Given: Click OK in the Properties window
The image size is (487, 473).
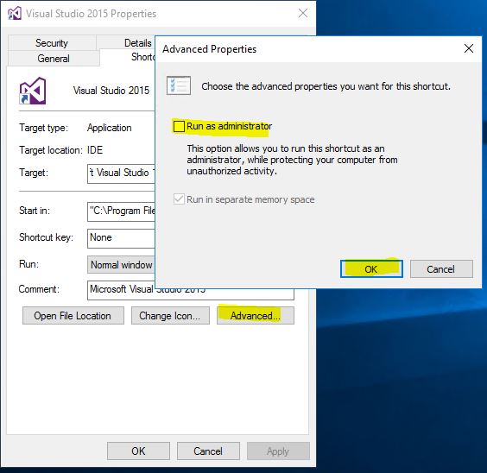Looking at the screenshot, I should coord(138,451).
